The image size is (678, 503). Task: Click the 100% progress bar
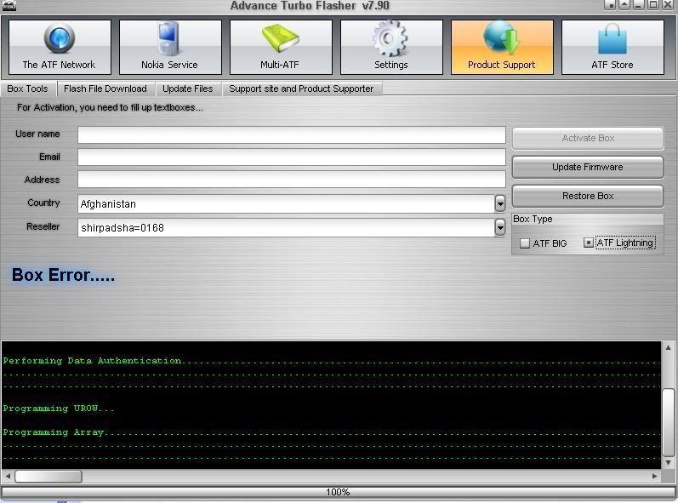338,492
